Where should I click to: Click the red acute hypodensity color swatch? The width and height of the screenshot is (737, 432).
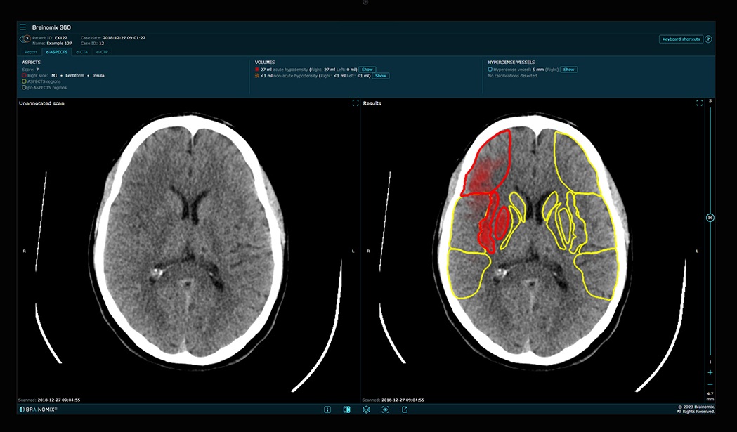pos(257,69)
